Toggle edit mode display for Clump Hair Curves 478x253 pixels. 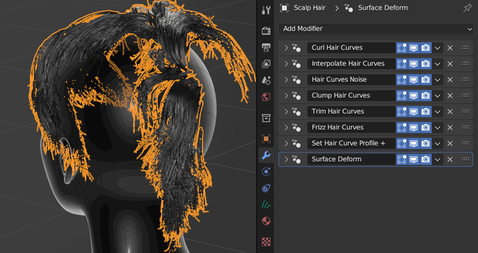[402, 96]
